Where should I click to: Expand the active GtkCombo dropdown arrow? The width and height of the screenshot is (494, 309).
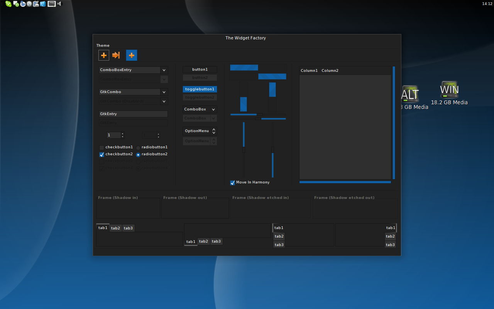(x=164, y=92)
